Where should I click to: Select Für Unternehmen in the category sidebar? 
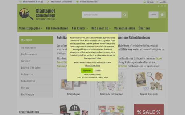point(36,54)
